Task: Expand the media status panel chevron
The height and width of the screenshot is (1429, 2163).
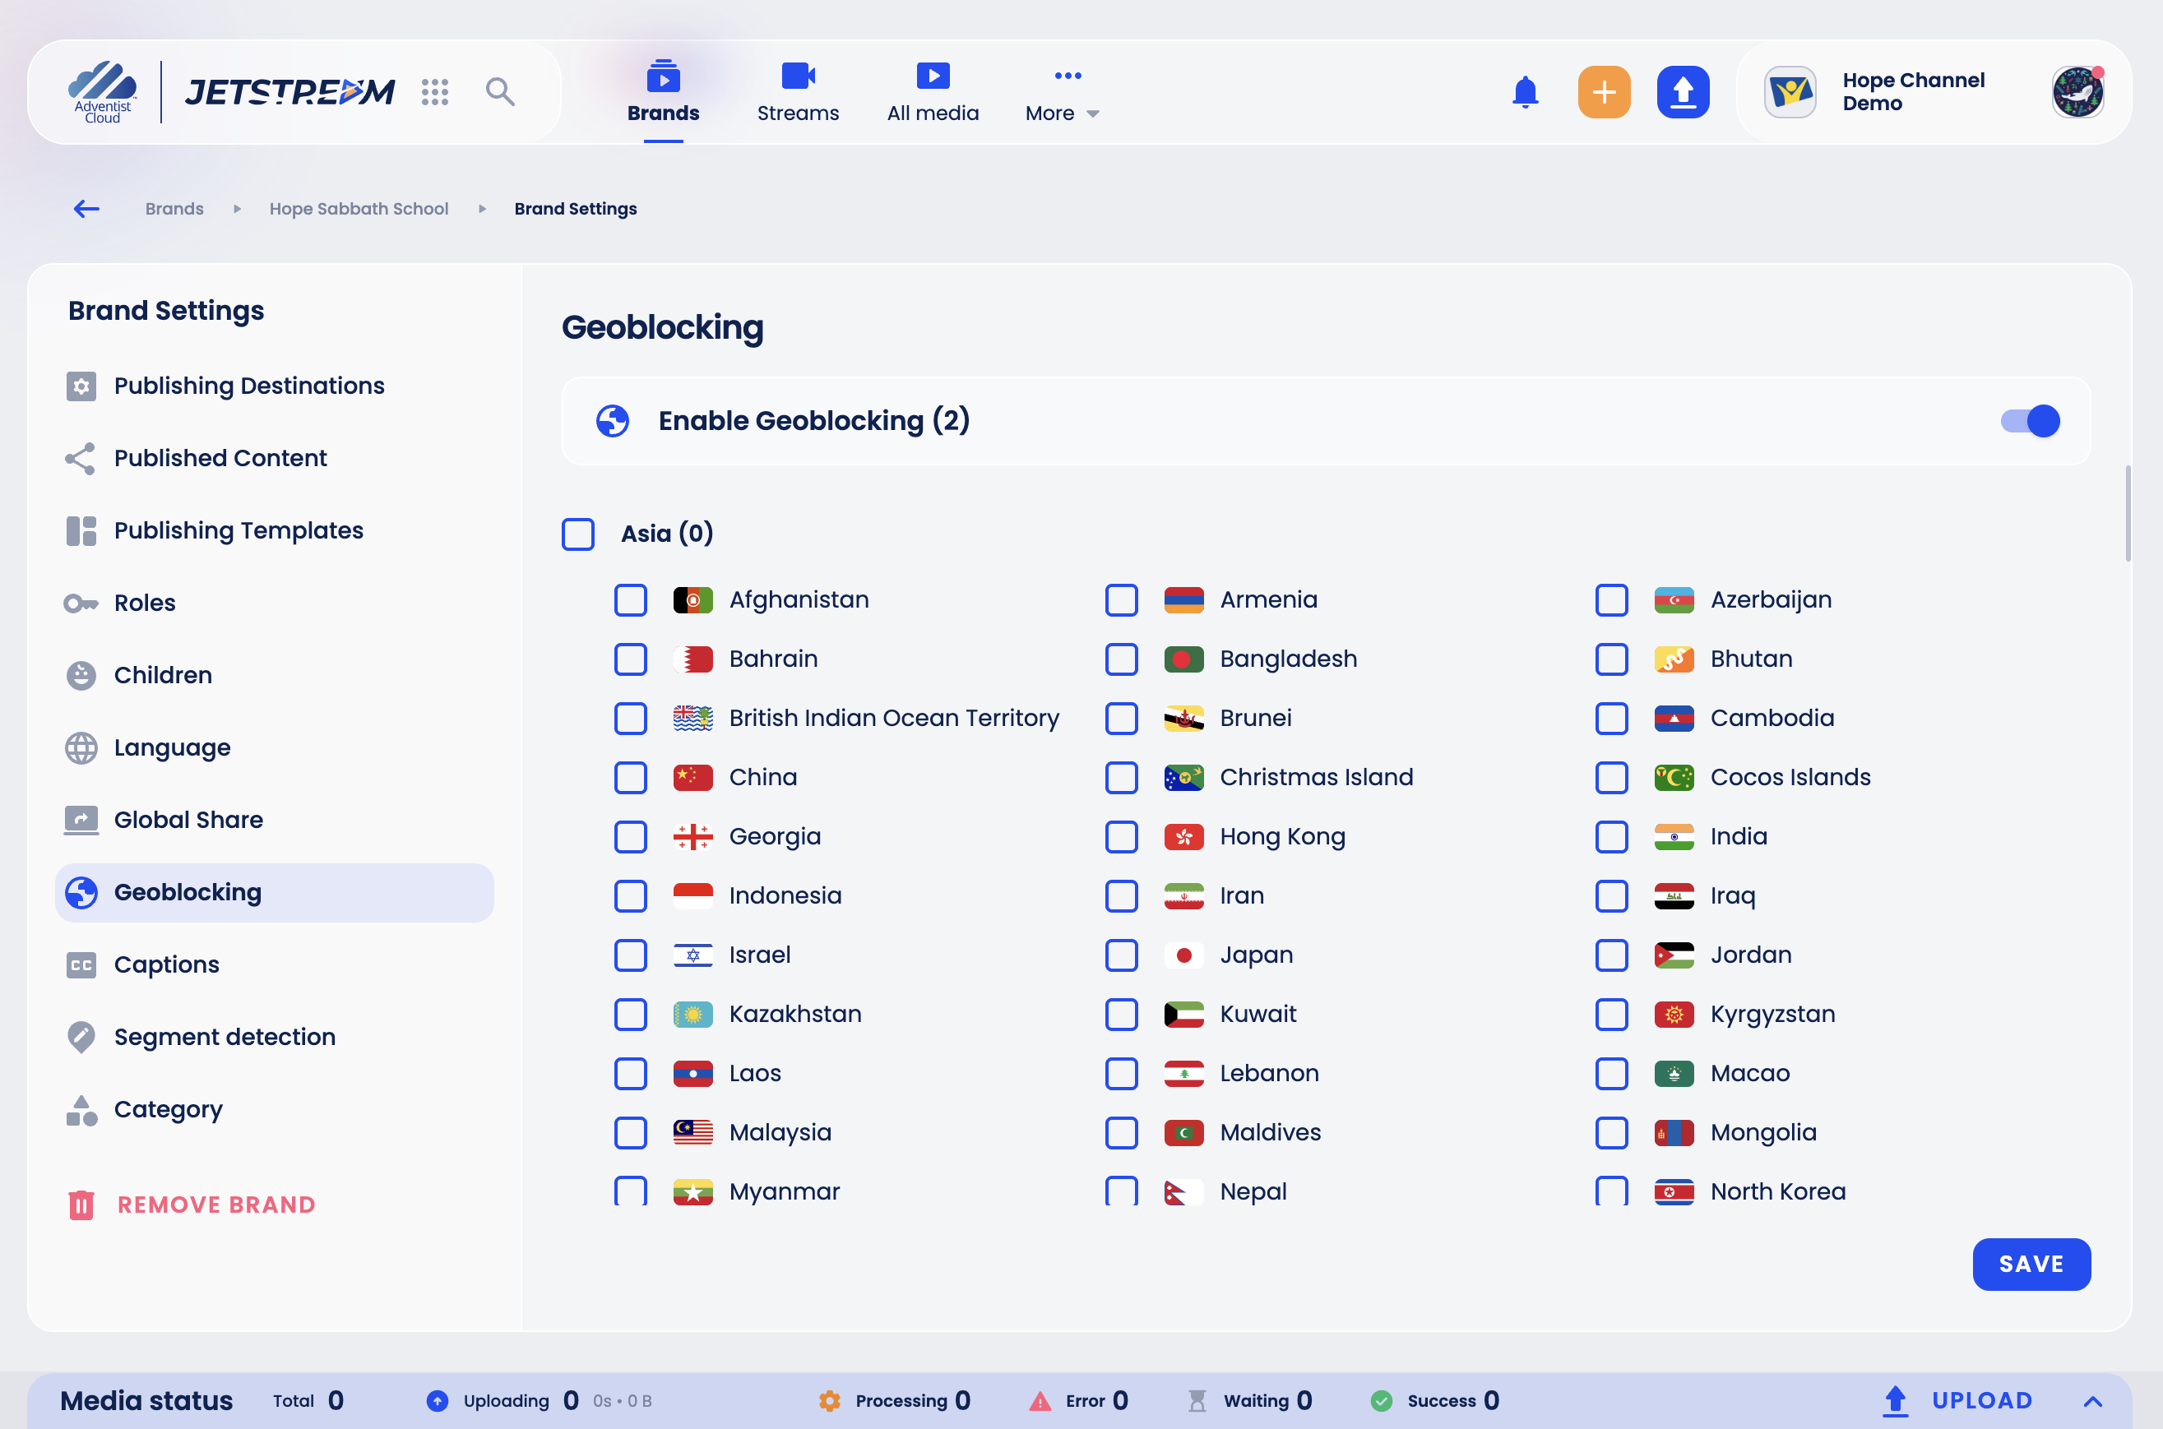Action: 2093,1402
